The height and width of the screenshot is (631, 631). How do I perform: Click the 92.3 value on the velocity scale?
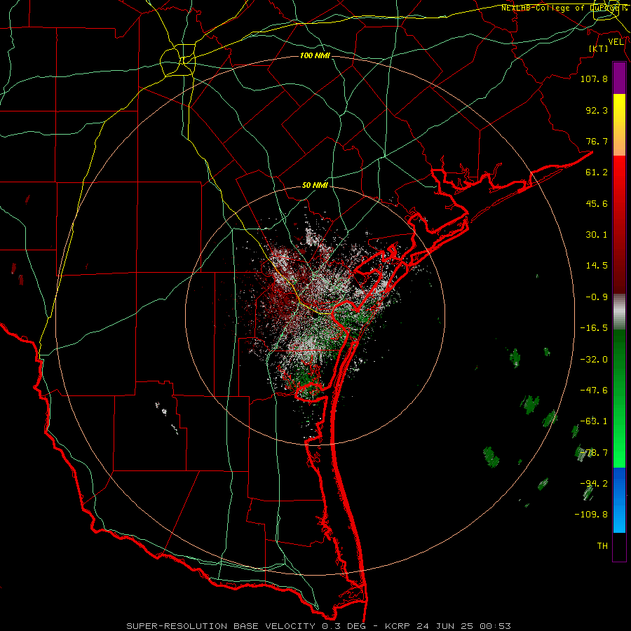click(597, 110)
